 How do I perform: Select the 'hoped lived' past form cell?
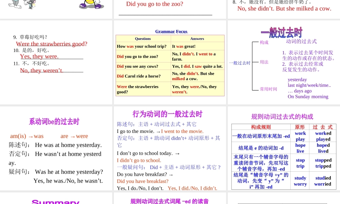pos(323,148)
